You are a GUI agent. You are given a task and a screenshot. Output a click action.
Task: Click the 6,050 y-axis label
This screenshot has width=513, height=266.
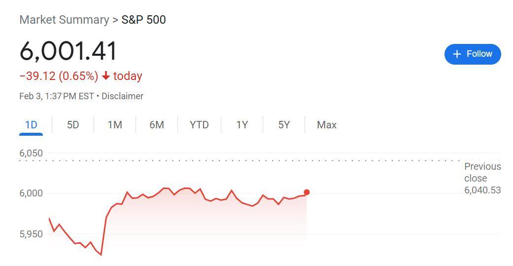(x=31, y=153)
